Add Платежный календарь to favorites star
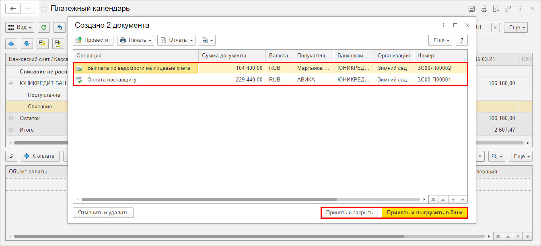The height and width of the screenshot is (246, 541). [x=43, y=8]
